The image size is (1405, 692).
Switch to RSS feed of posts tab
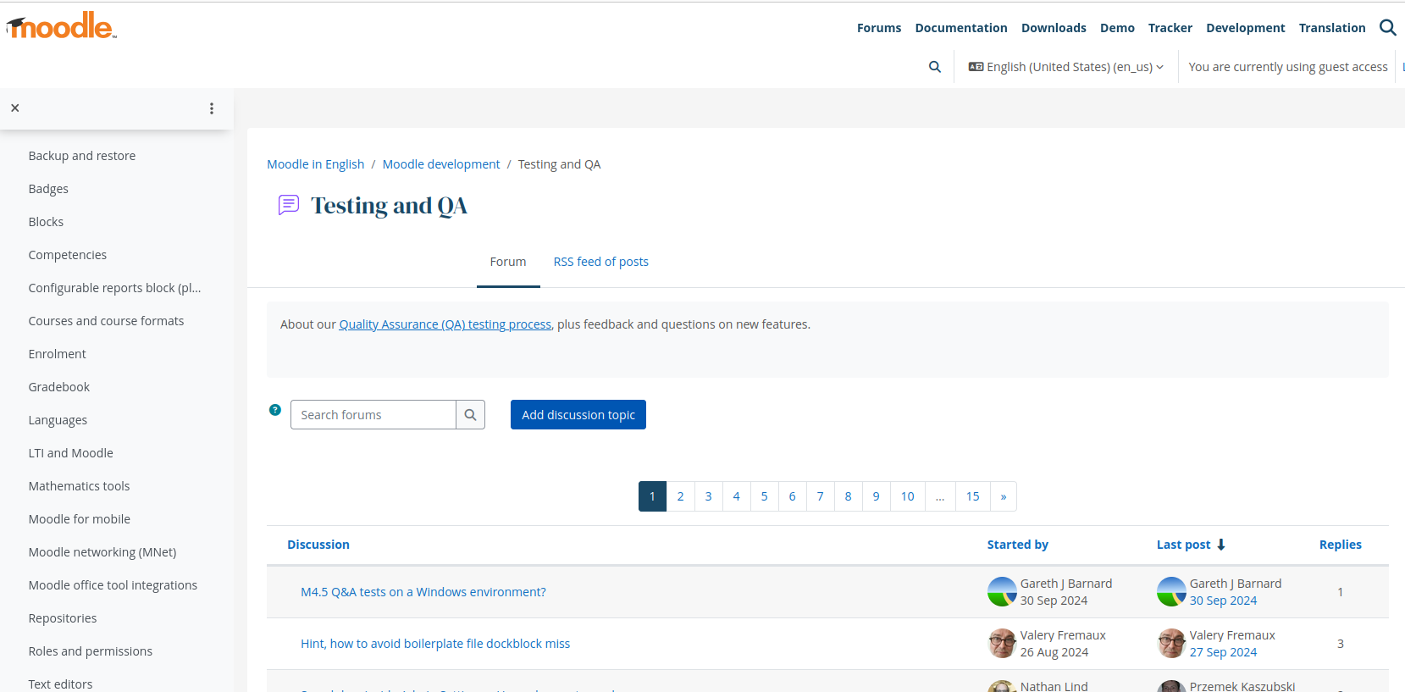click(x=601, y=262)
